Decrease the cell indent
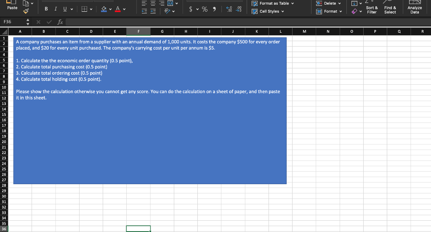Screen dimensions: 431x232 144,11
